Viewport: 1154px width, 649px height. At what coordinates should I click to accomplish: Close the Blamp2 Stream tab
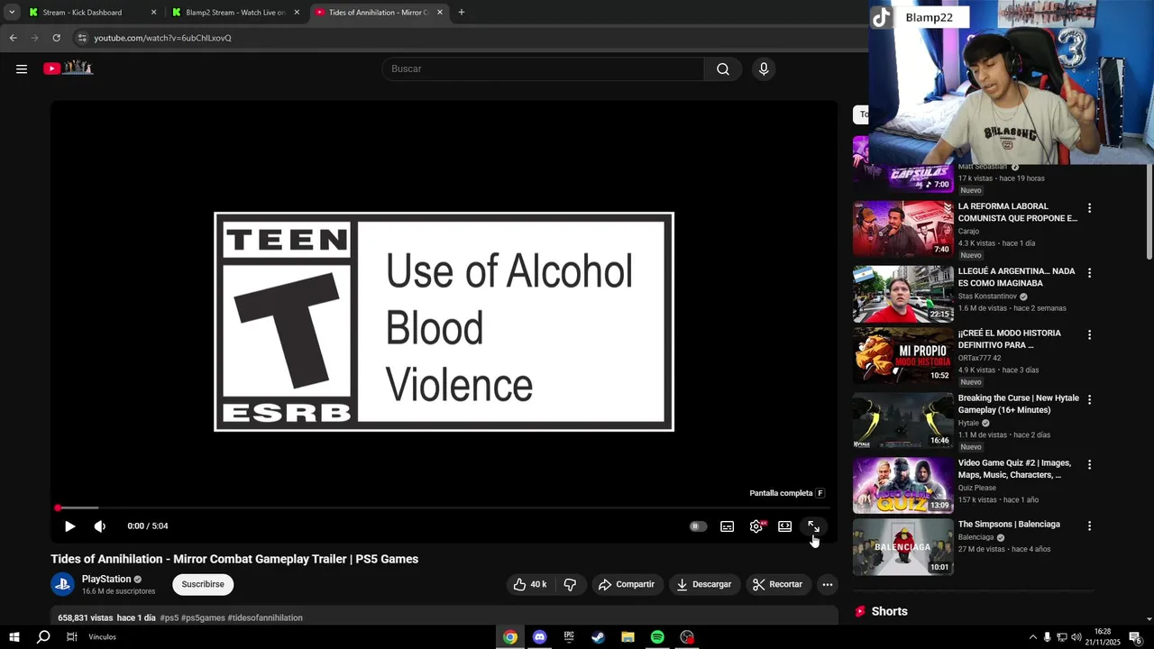pyautogui.click(x=297, y=13)
